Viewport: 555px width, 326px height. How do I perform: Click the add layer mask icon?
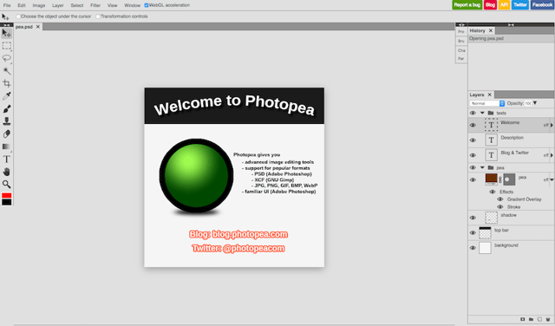coord(522,319)
